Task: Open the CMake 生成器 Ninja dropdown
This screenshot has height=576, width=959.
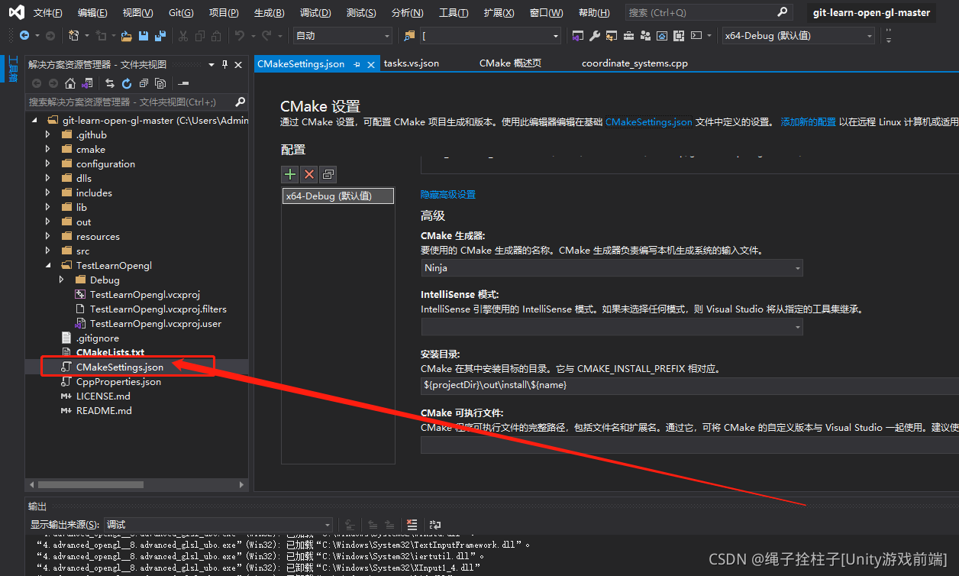Action: coord(796,267)
